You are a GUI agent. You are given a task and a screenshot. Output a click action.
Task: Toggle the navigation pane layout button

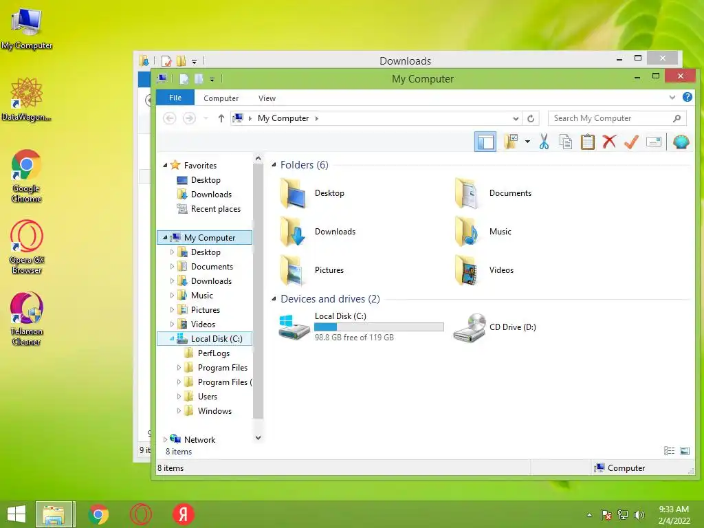485,142
